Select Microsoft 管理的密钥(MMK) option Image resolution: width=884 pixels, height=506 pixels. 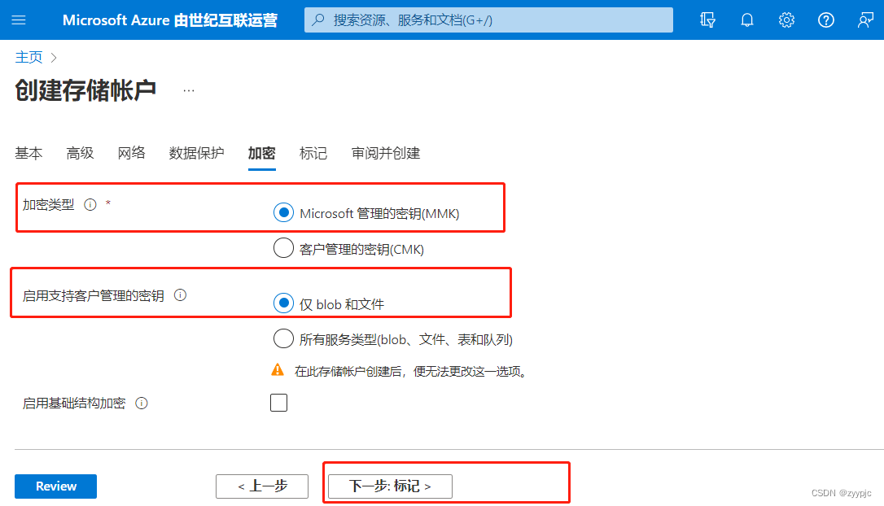(x=283, y=212)
